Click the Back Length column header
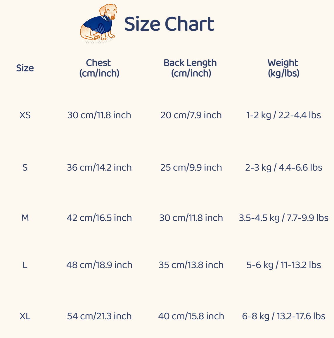Viewport: 334px width, 338px height. click(190, 68)
